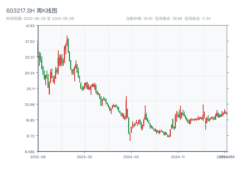Viewport: 252px width, 189px height.
Task: Click the 区间低点 11.34 label
Action: click(x=198, y=19)
